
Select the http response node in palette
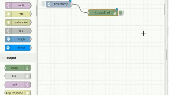point(18,93)
